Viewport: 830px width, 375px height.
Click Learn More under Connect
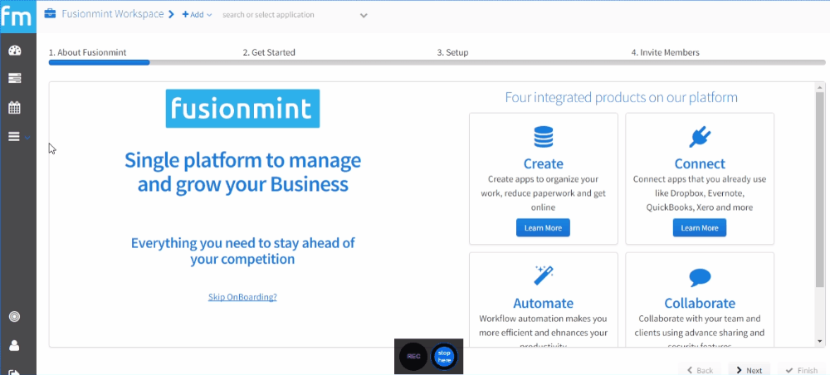[700, 227]
